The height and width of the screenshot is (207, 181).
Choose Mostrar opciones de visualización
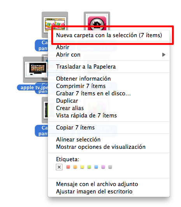109,147
